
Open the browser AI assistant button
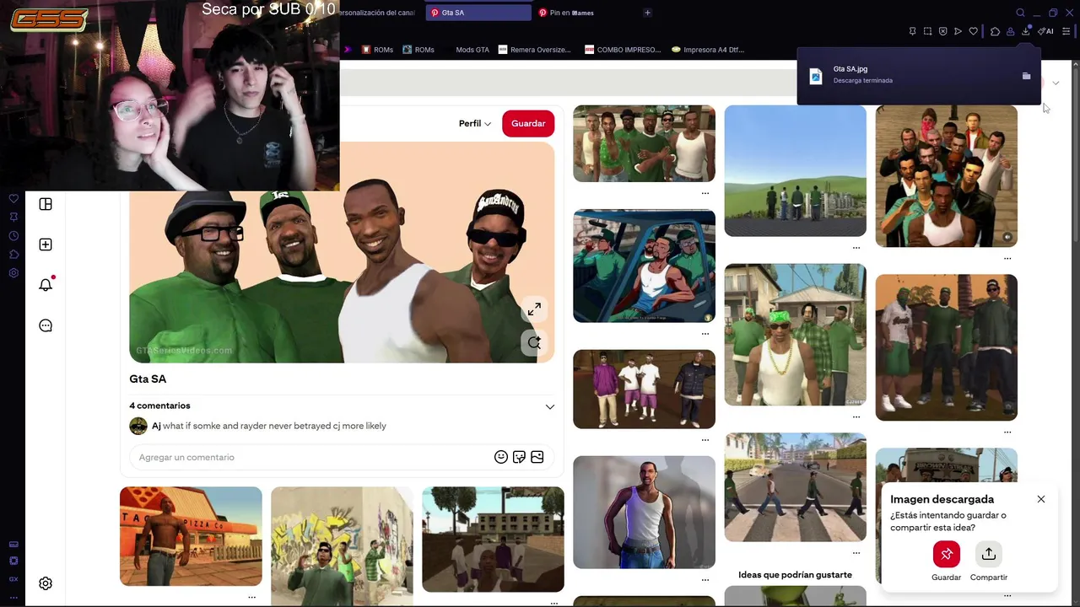point(1046,31)
